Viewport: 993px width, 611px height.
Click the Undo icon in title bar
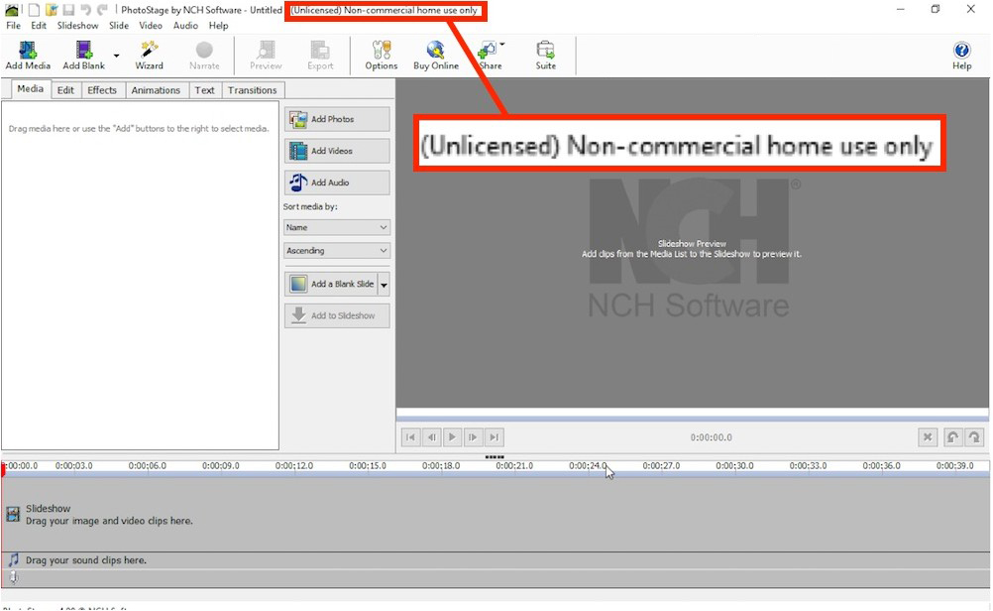click(85, 10)
